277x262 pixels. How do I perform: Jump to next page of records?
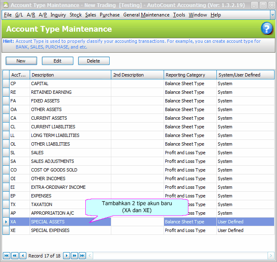[x=74, y=255]
